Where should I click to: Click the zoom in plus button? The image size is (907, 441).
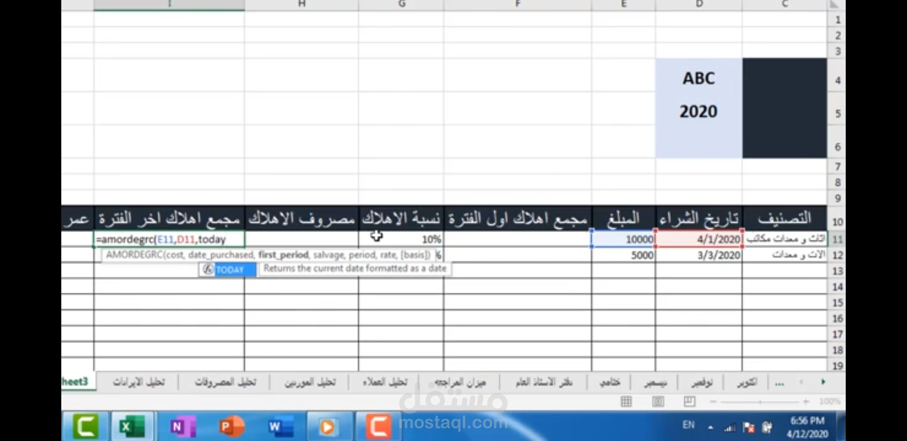pos(806,402)
